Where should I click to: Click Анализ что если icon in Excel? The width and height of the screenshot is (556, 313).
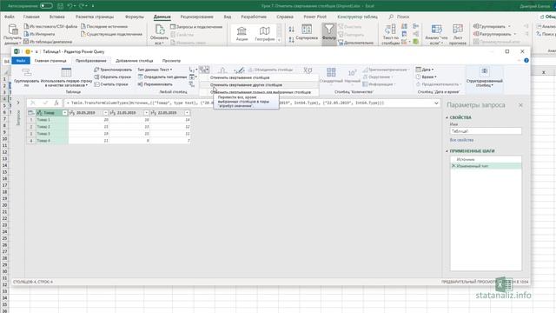click(436, 29)
